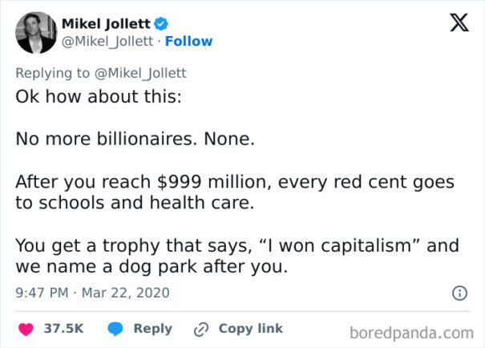Click the 'I won capitalism' trophy sentence
This screenshot has width=485, height=348.
(237, 256)
